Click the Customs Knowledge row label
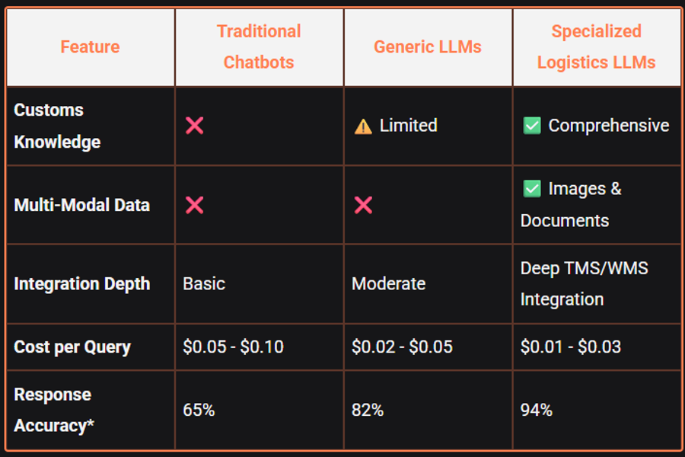Image resolution: width=685 pixels, height=457 pixels. pos(57,126)
